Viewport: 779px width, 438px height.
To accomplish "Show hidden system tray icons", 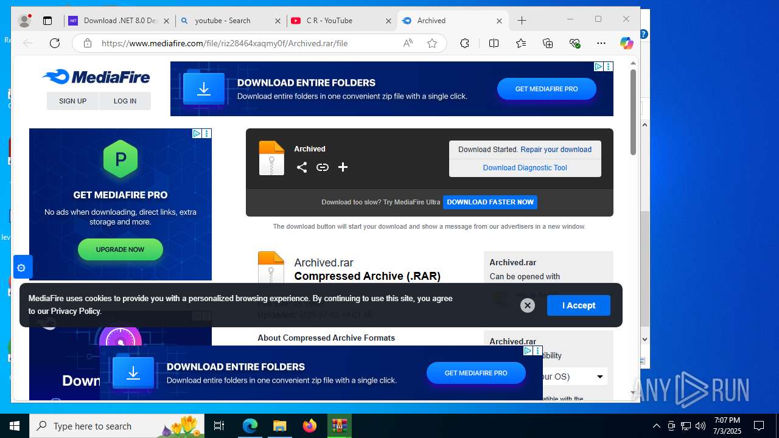I will coord(656,426).
